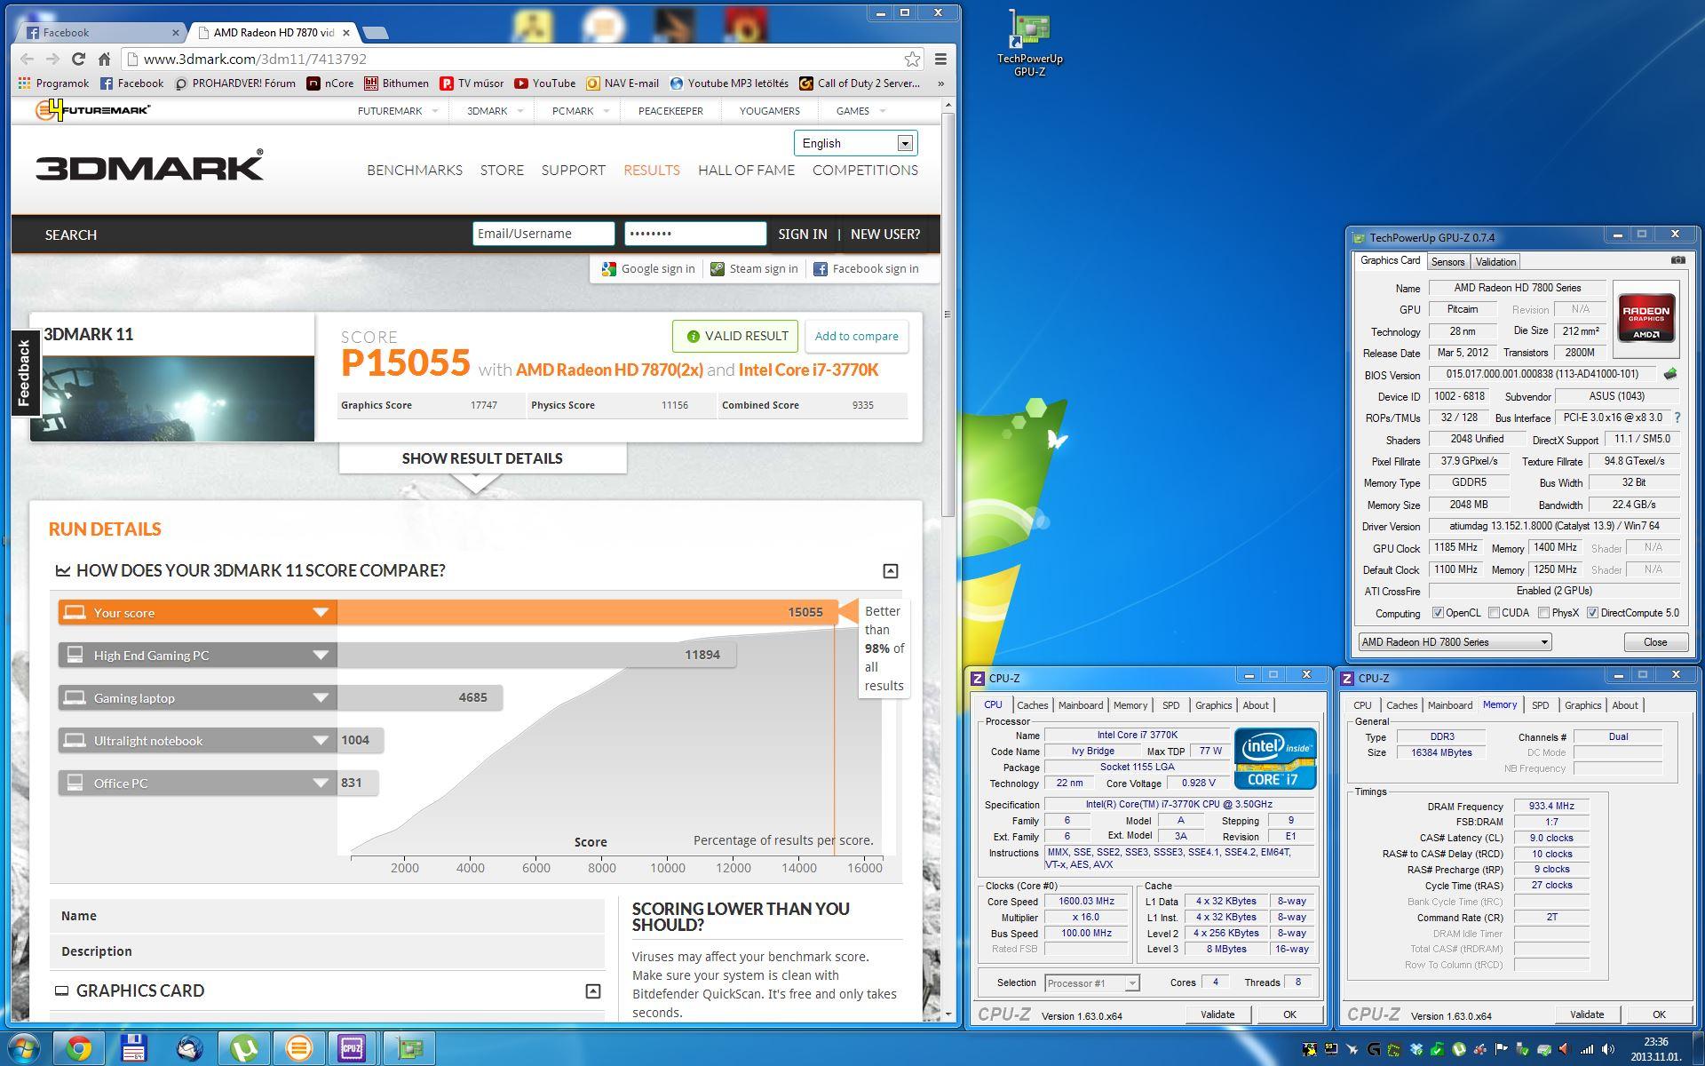The width and height of the screenshot is (1705, 1066).
Task: Switch to the GPU-Z Sensors tab
Action: click(x=1447, y=262)
